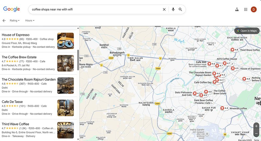This screenshot has width=261, height=141.
Task: Open House of Espresso listing
Action: click(16, 35)
